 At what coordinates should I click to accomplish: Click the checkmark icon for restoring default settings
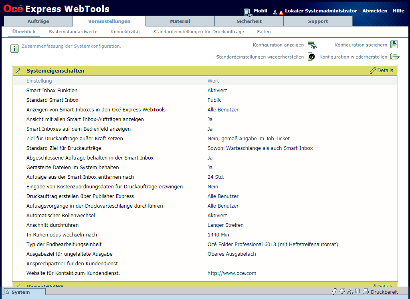tap(311, 57)
